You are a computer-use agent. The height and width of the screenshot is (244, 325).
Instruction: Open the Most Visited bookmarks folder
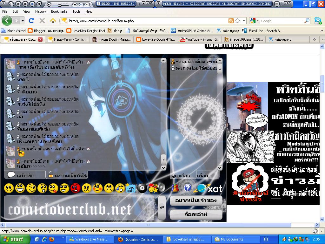point(13,31)
